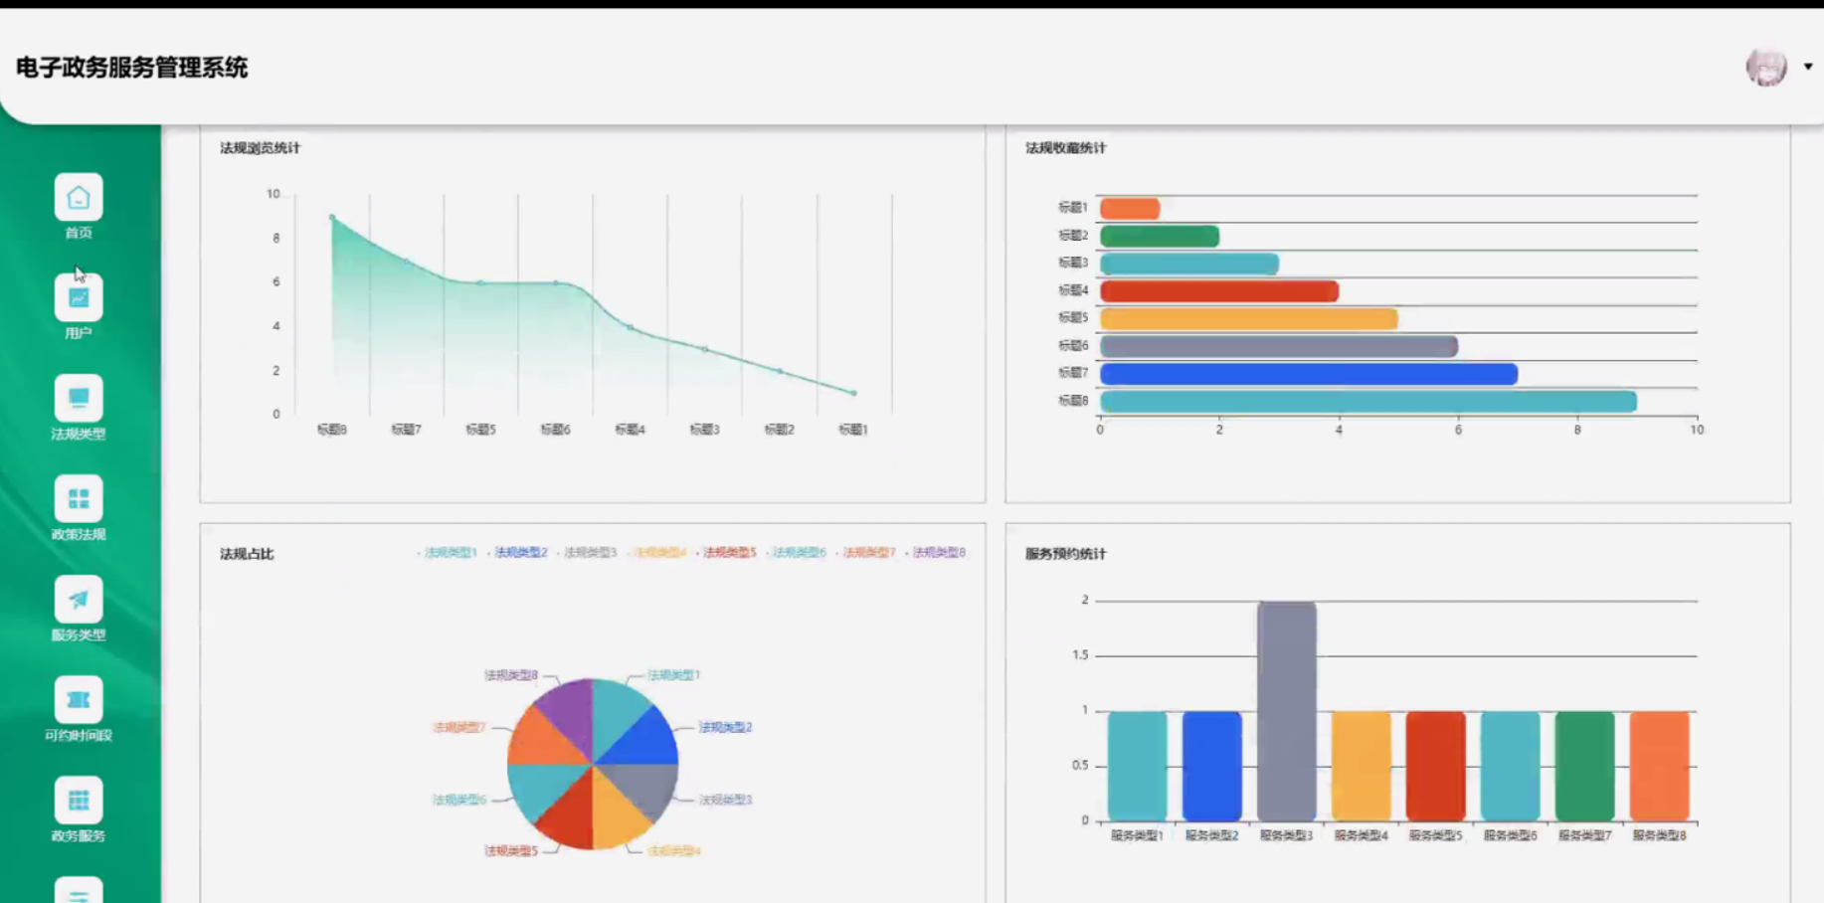Open the 首页 home icon in the sidebar
Viewport: 1824px width, 903px height.
click(x=79, y=198)
